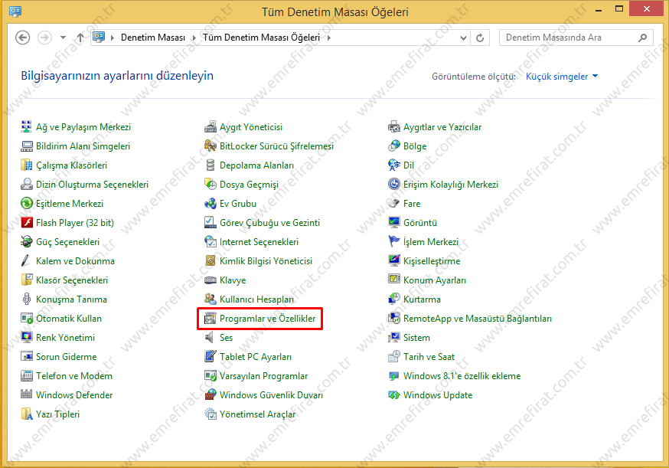Click the Back navigation arrow button
Screen dimensions: 669x468
pyautogui.click(x=23, y=38)
